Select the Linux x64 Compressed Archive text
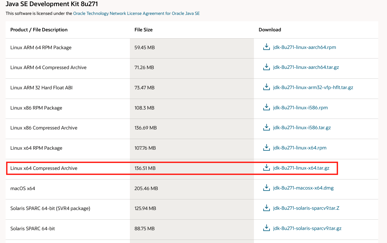The height and width of the screenshot is (243, 387). (x=44, y=168)
